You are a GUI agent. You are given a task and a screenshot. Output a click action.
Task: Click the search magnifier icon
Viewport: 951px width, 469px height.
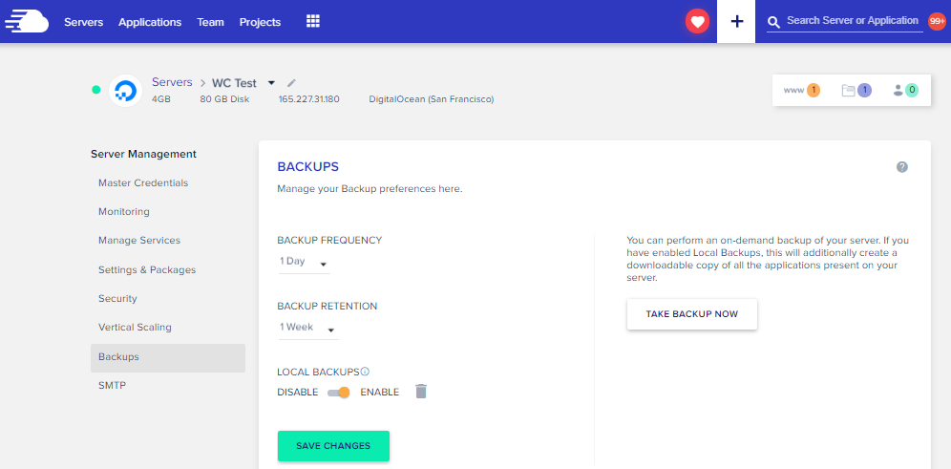[x=773, y=23]
